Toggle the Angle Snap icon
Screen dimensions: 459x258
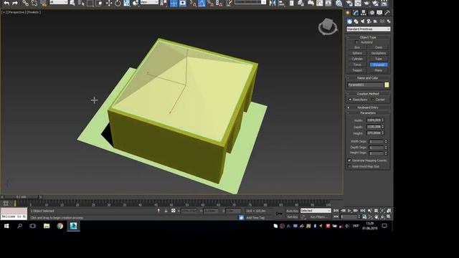pos(202,3)
